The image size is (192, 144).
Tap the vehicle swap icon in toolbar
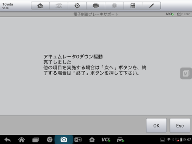59,6
